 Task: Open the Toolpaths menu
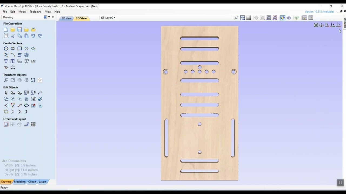click(36, 12)
